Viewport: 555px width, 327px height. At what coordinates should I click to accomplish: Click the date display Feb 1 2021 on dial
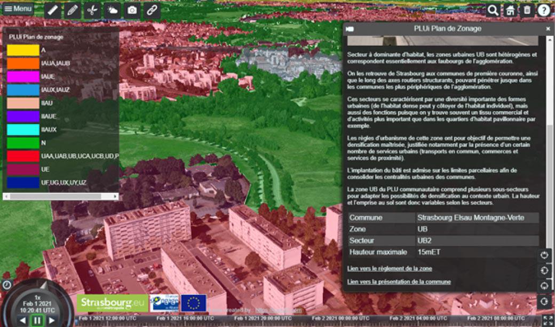37,304
